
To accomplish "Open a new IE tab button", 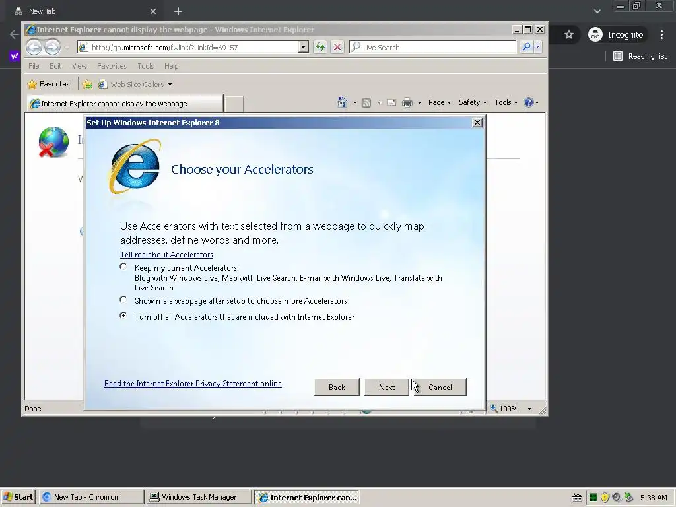I will tap(234, 104).
